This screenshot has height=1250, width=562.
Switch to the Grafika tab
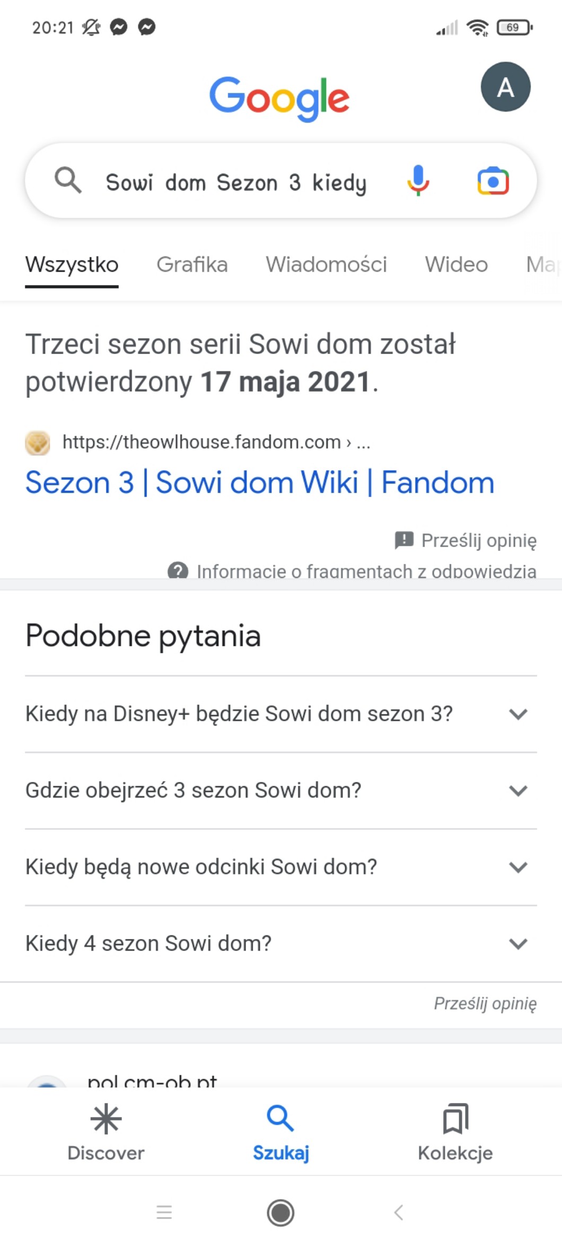pos(192,264)
